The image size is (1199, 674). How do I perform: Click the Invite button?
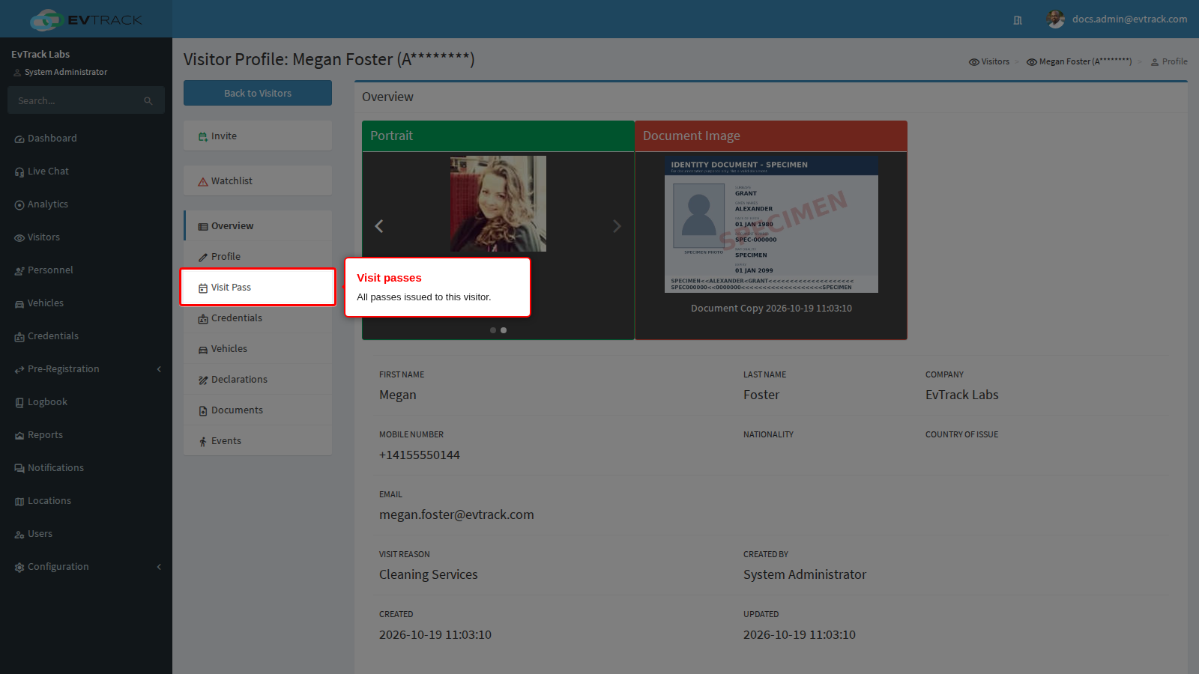click(x=258, y=136)
